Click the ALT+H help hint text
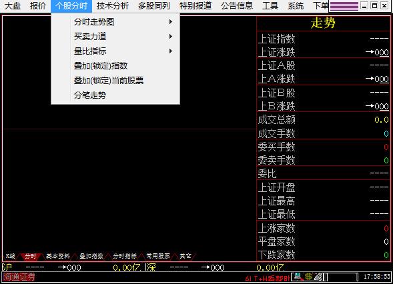This screenshot has width=393, height=284. 267,279
